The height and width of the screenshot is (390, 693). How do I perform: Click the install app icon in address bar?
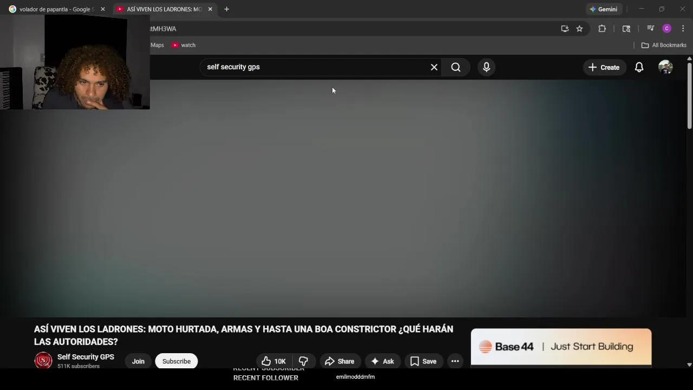pos(565,29)
